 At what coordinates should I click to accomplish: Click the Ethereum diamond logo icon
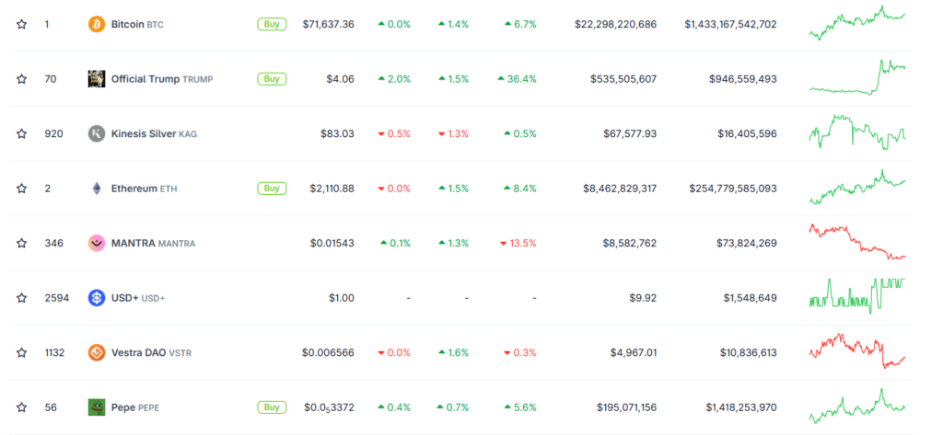[x=96, y=189]
